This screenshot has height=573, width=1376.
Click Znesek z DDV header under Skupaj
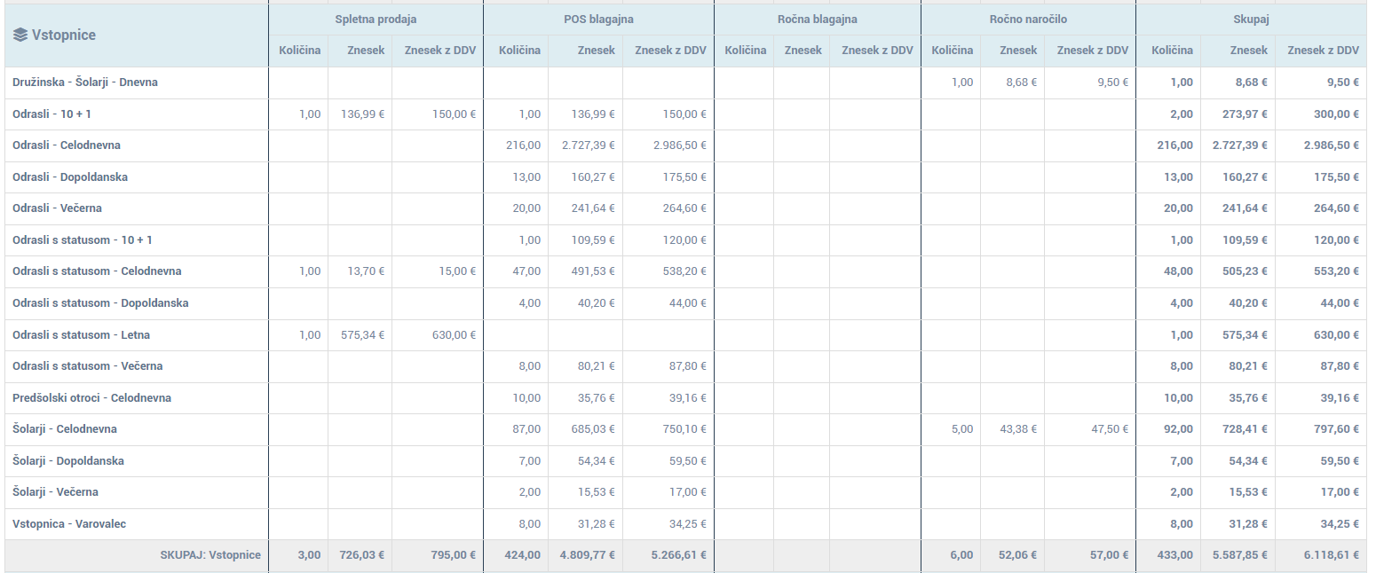[1323, 51]
